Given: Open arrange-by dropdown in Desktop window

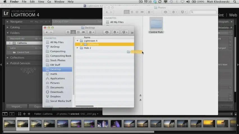Looking at the screenshot, I should 91,32.
